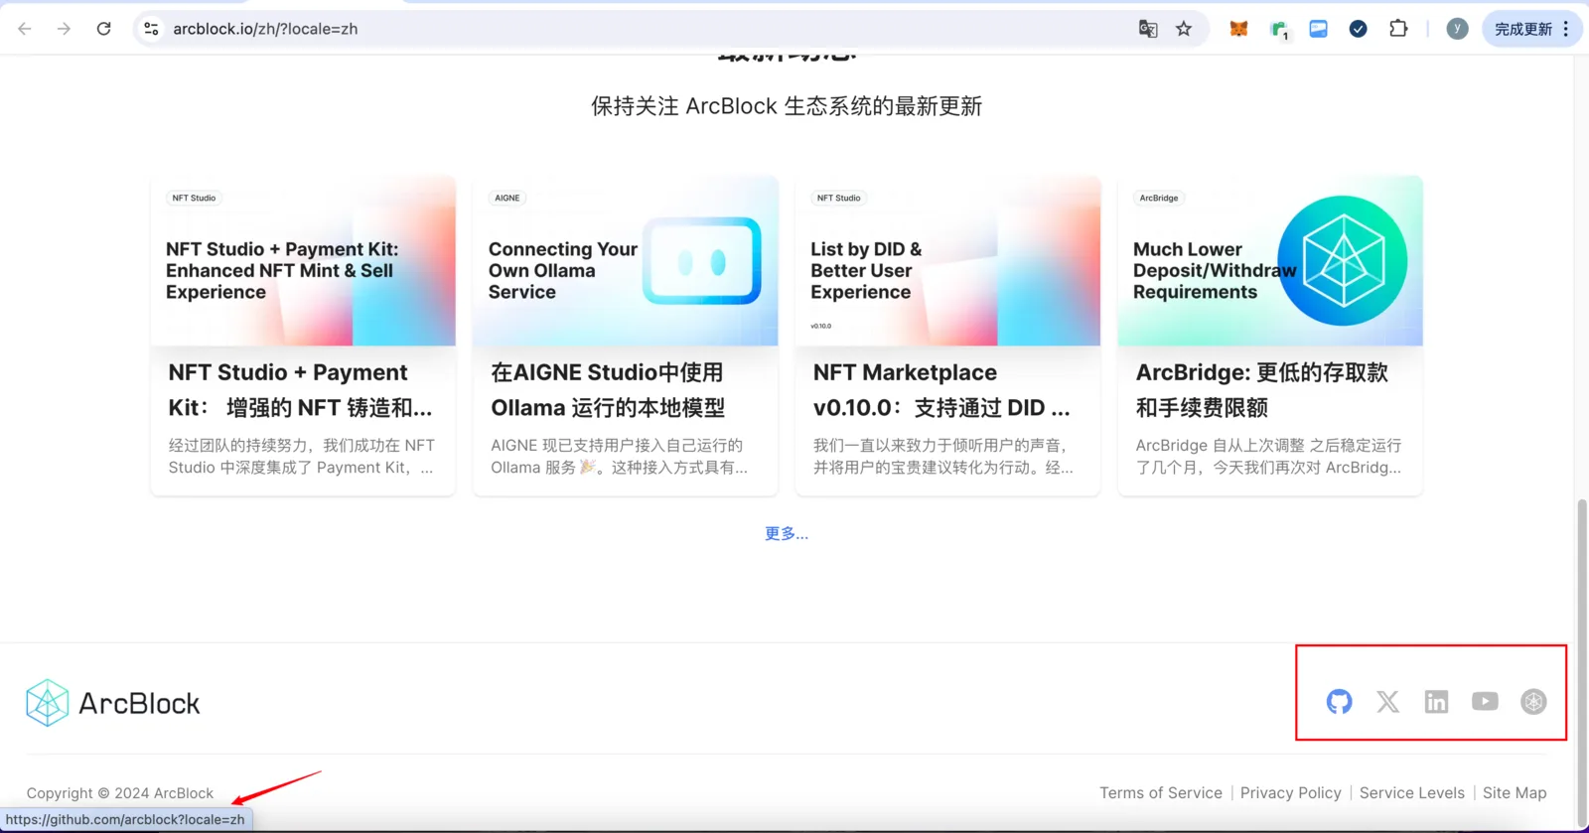Open the Much Lower Deposit/Withdraw Requirements image

tap(1270, 261)
